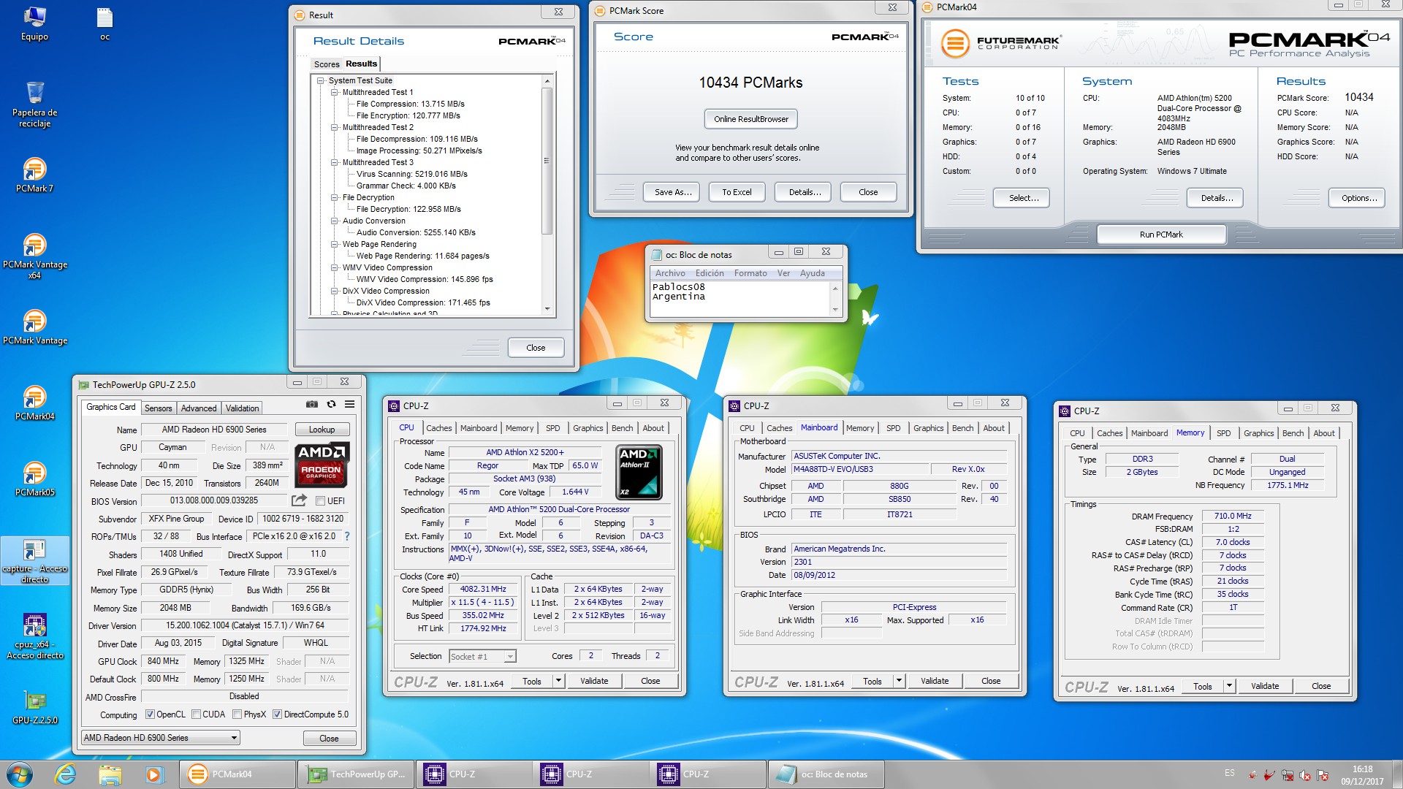
Task: Open the Socket #1 selection dropdown
Action: pos(482,657)
